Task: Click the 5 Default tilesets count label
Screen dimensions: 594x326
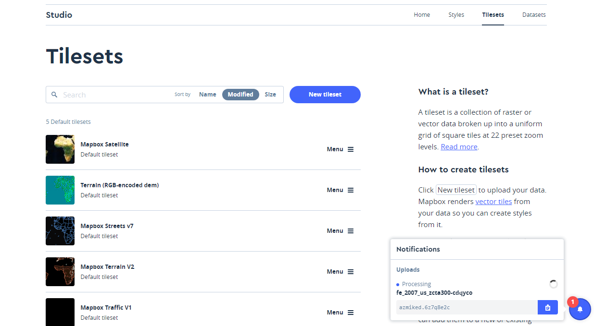Action: click(68, 122)
